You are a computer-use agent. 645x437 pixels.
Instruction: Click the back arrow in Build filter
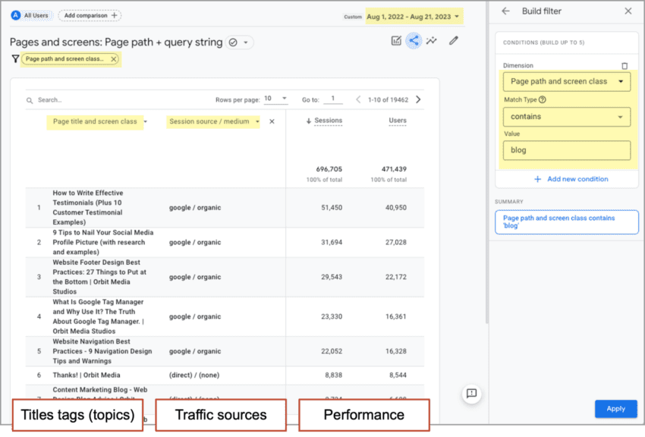(506, 11)
